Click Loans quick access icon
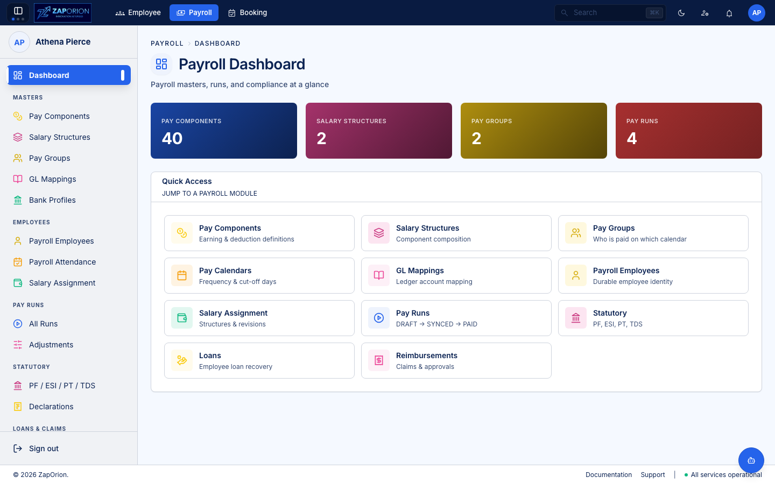This screenshot has width=775, height=484. (x=182, y=360)
